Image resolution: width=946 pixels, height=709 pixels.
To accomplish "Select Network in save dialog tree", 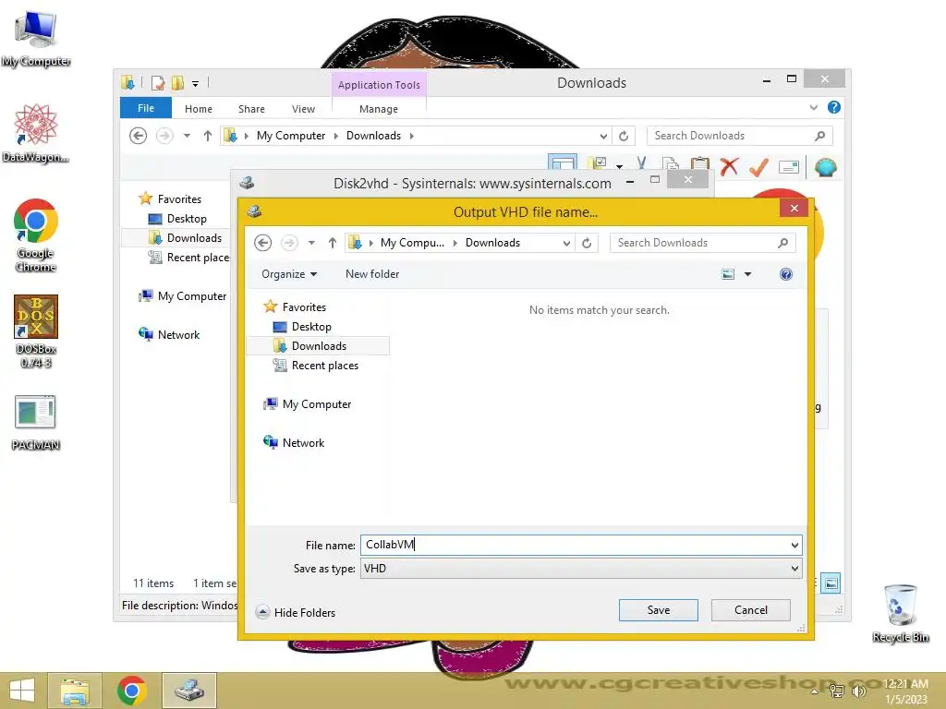I will coord(303,442).
